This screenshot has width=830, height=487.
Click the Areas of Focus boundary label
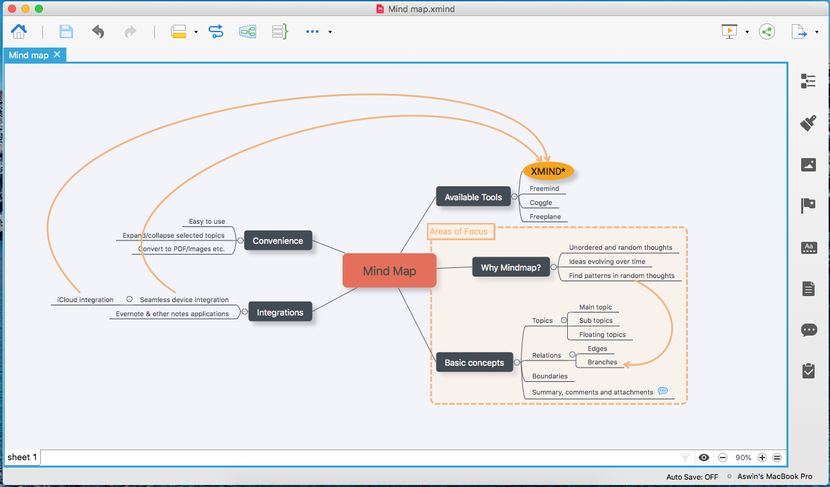(461, 232)
